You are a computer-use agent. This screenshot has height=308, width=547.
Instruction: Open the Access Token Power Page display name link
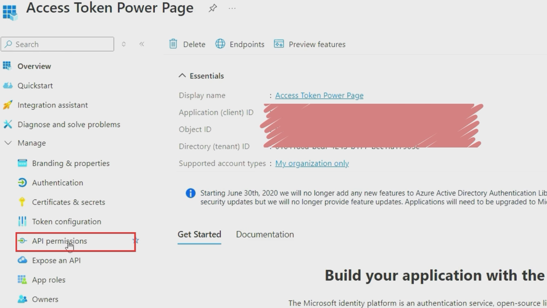click(319, 95)
